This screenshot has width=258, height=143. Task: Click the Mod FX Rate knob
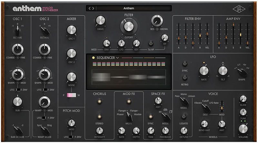pyautogui.click(x=122, y=131)
